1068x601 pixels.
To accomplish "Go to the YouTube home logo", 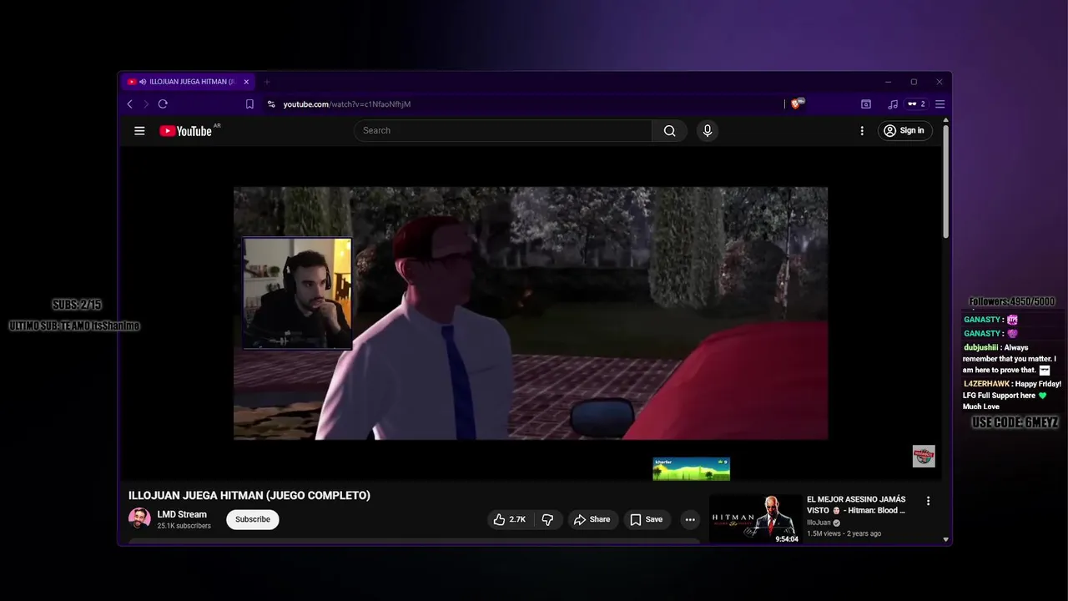I will (186, 131).
